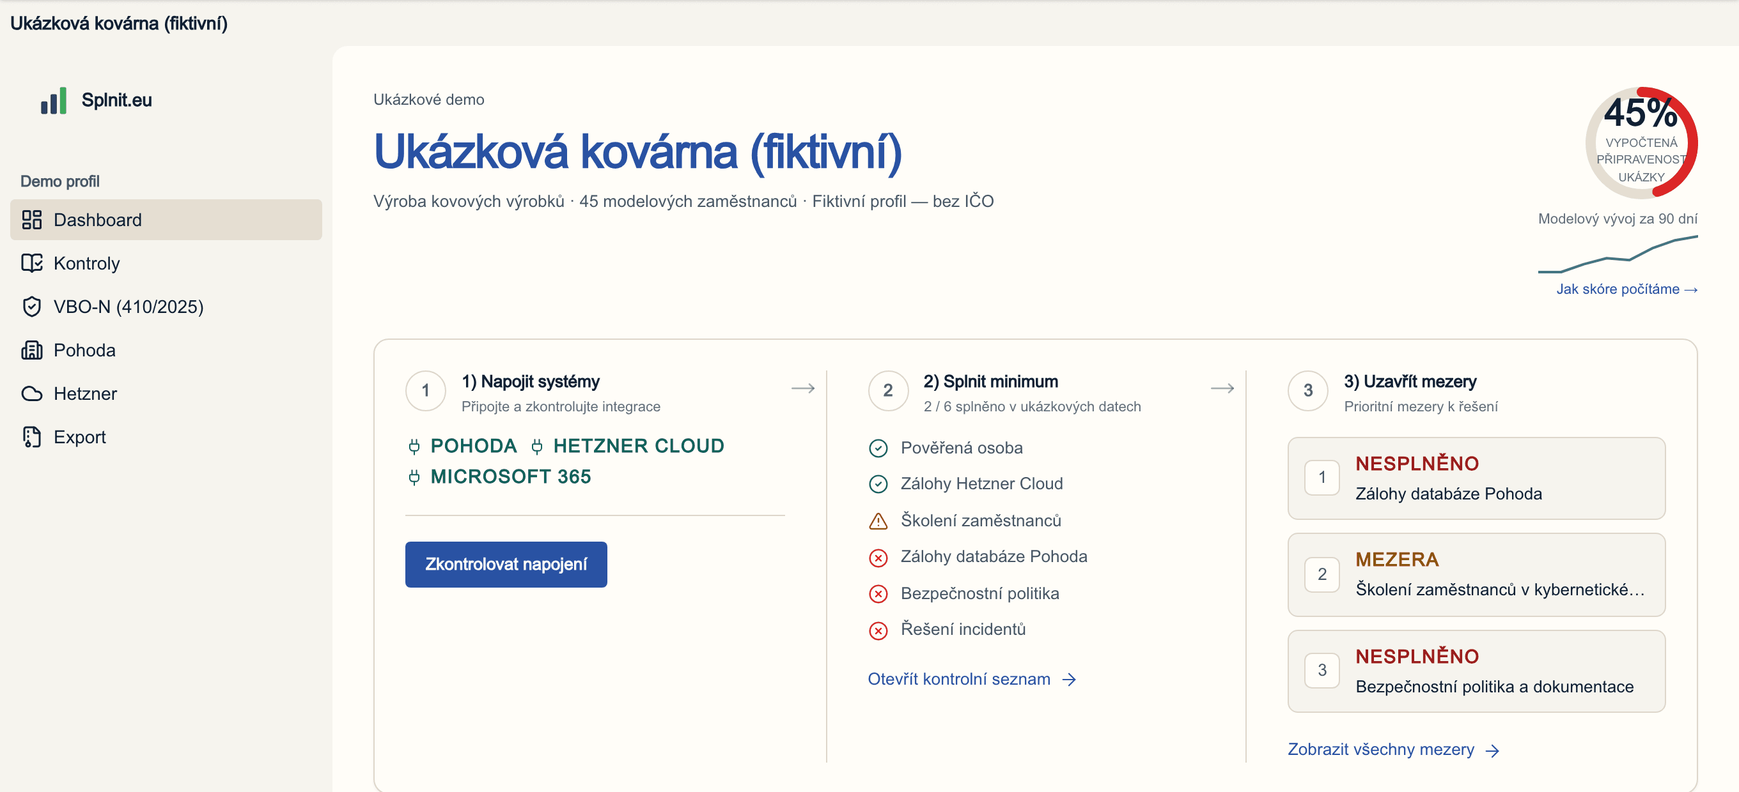Click red X icon by Bezpečnostní politika
1739x792 pixels.
pyautogui.click(x=878, y=595)
